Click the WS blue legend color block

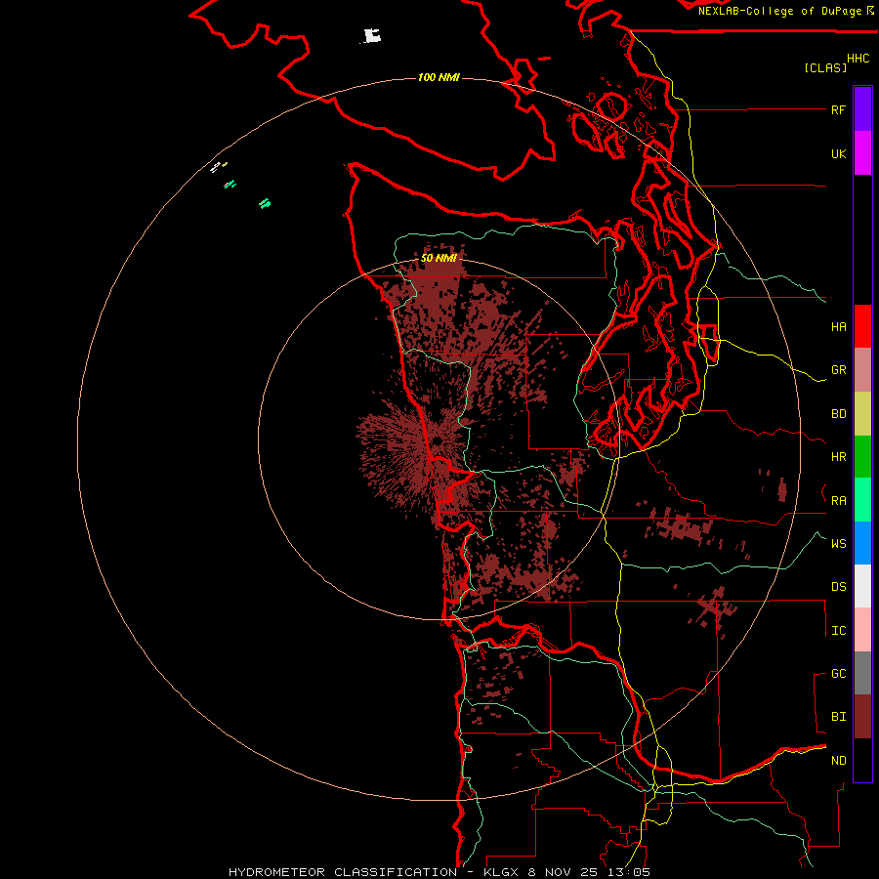862,543
